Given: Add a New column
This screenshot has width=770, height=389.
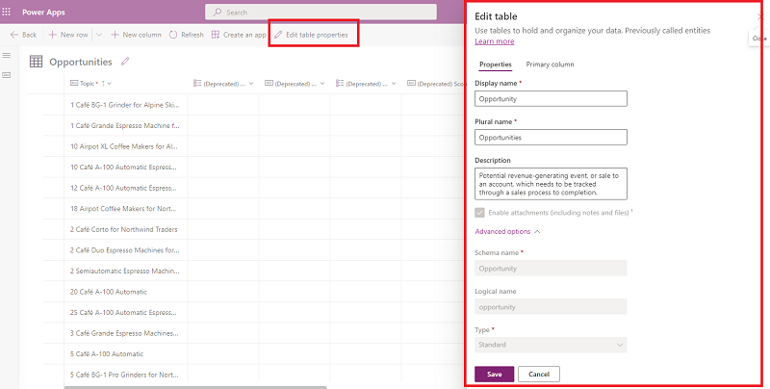Looking at the screenshot, I should [136, 35].
